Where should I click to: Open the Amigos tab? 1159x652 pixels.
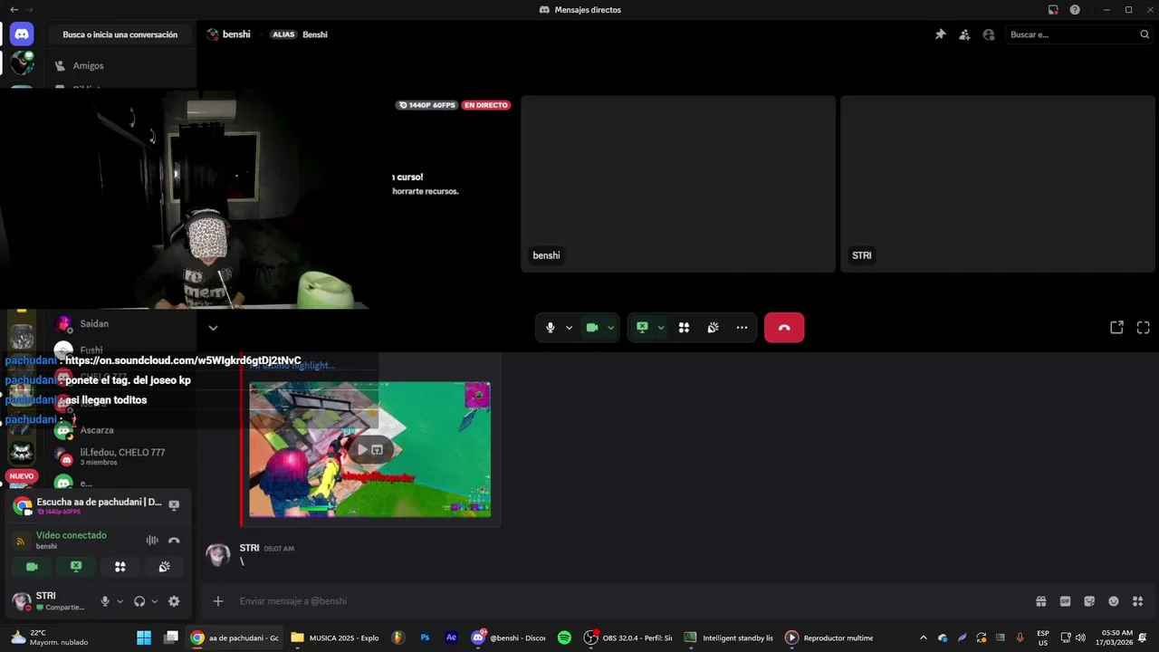coord(88,66)
